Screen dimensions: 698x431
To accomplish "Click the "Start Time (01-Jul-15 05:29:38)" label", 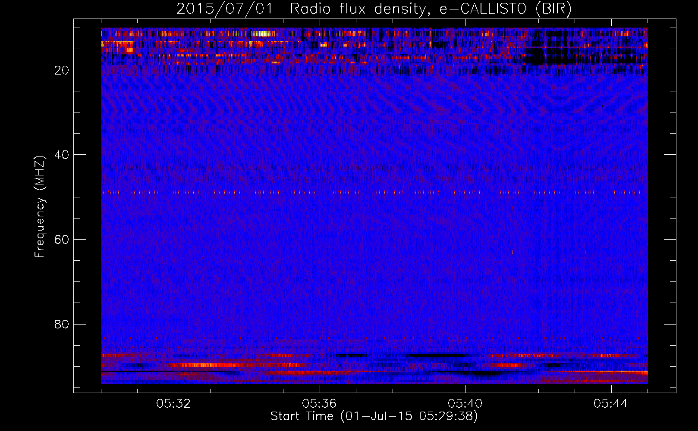I will coord(374,416).
